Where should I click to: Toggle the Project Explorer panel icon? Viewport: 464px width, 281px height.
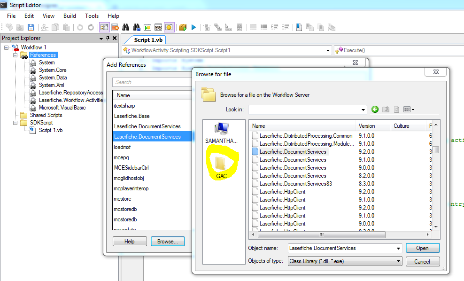coord(104,27)
